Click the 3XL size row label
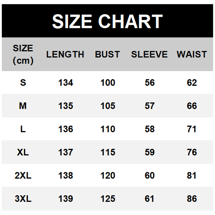This screenshot has height=215, width=215. click(x=23, y=199)
